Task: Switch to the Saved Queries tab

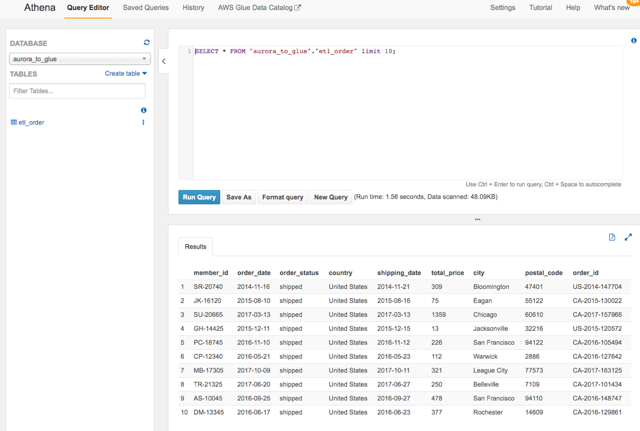Action: [146, 8]
